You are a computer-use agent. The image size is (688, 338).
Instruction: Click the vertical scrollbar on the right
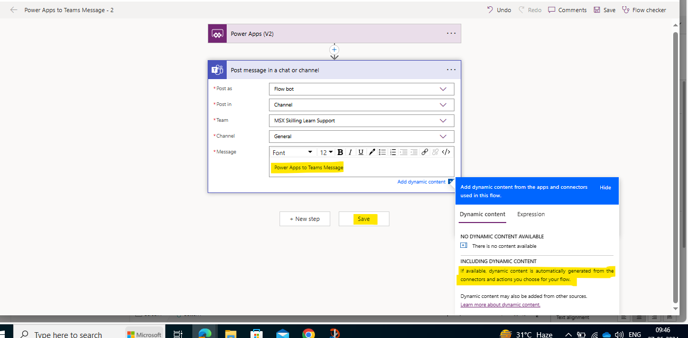(675, 167)
